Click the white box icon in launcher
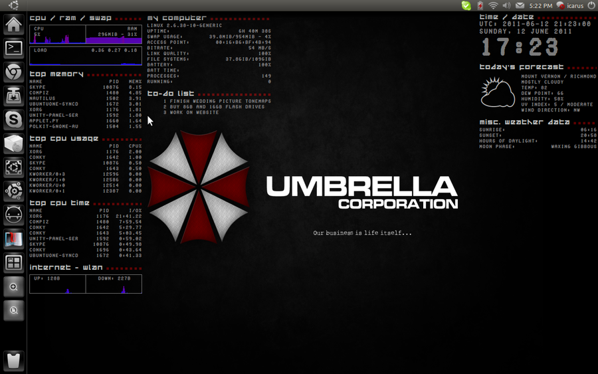The height and width of the screenshot is (374, 598). [x=13, y=143]
